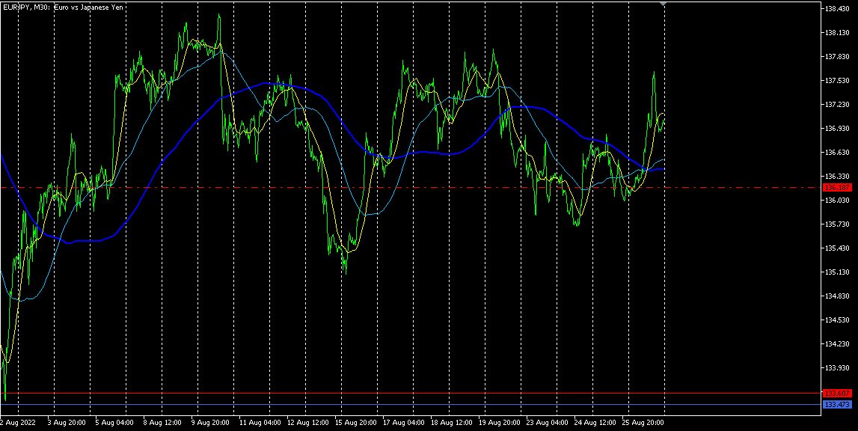Click the 24 Aug 12:00 time label
Screen dimensions: 858x431
595,423
